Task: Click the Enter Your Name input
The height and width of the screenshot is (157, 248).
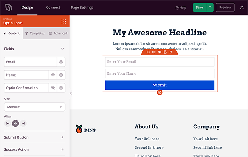Action: tap(160, 73)
